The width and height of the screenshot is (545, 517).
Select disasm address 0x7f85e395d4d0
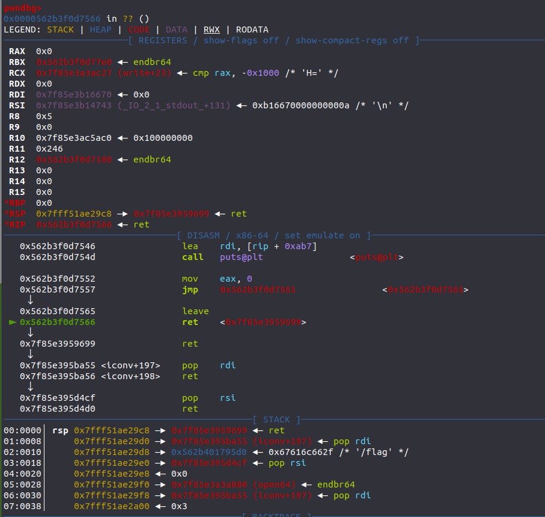point(57,409)
